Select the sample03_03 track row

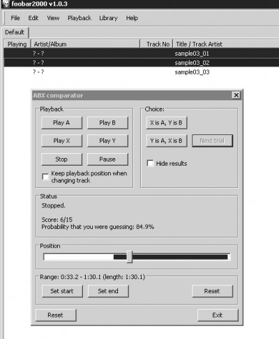tap(142, 72)
